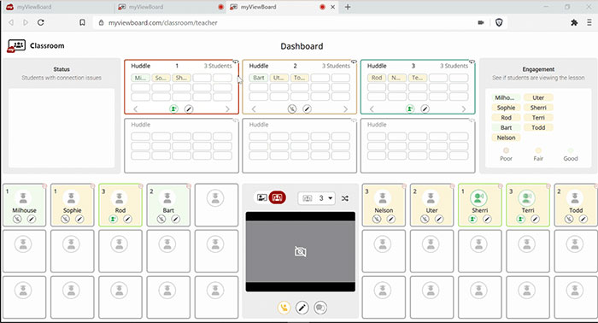Click the mic icon on Todd's card
Viewport: 598px width, 323px height.
[x=569, y=219]
